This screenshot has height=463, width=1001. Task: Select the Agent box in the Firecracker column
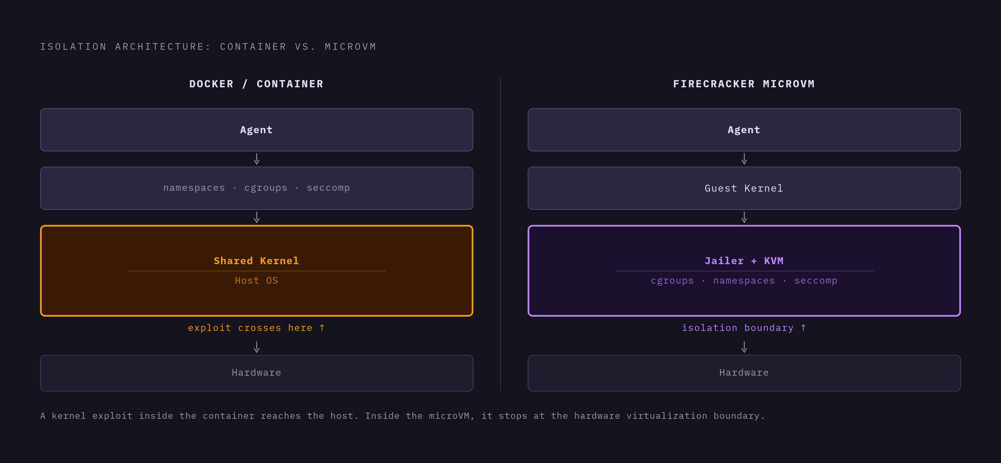pos(744,130)
